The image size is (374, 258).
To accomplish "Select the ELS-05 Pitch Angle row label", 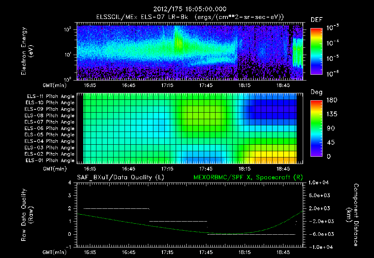I will pyautogui.click(x=50, y=135).
